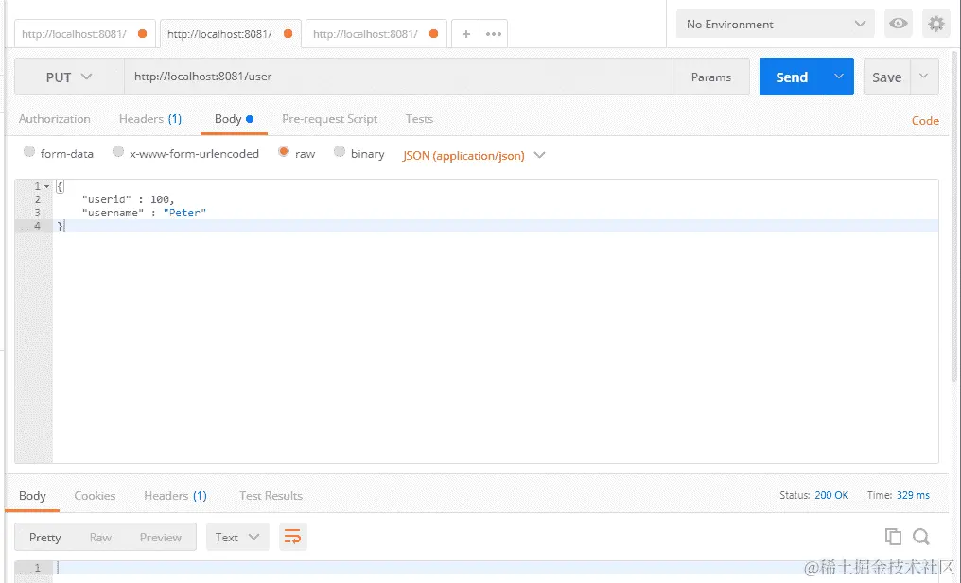Click the request URL input field
961x583 pixels.
click(x=398, y=77)
